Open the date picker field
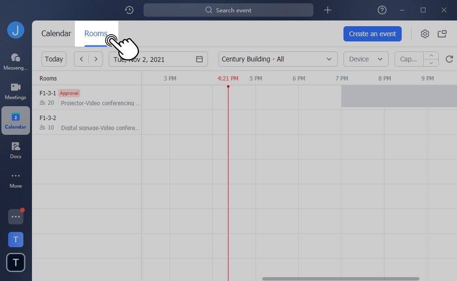This screenshot has width=457, height=281. pos(158,59)
